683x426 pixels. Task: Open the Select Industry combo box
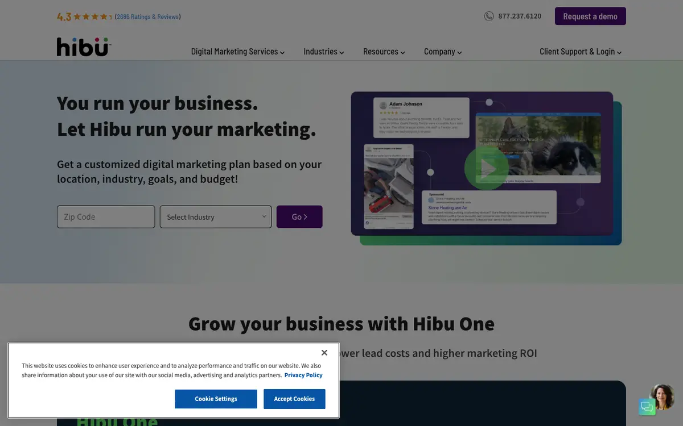(x=216, y=217)
